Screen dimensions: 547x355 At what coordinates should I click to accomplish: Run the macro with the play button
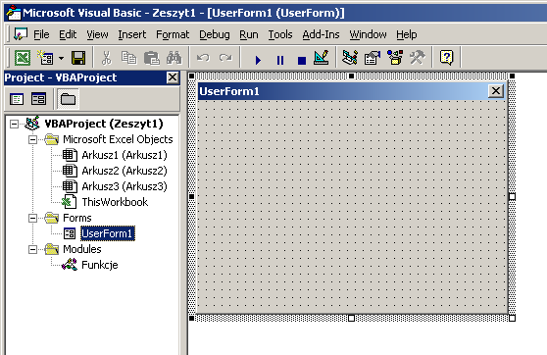click(x=258, y=60)
